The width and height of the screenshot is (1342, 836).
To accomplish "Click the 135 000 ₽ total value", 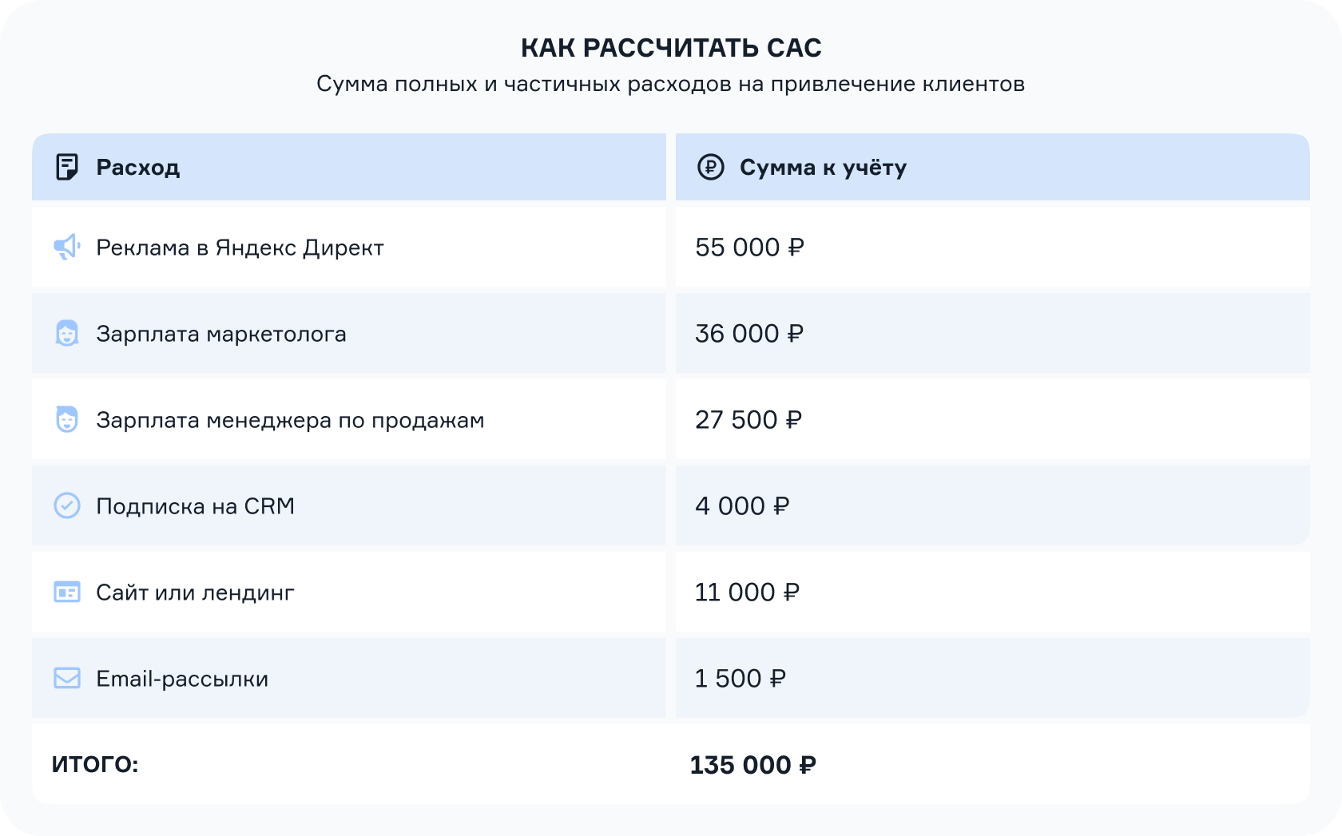I will 752,765.
